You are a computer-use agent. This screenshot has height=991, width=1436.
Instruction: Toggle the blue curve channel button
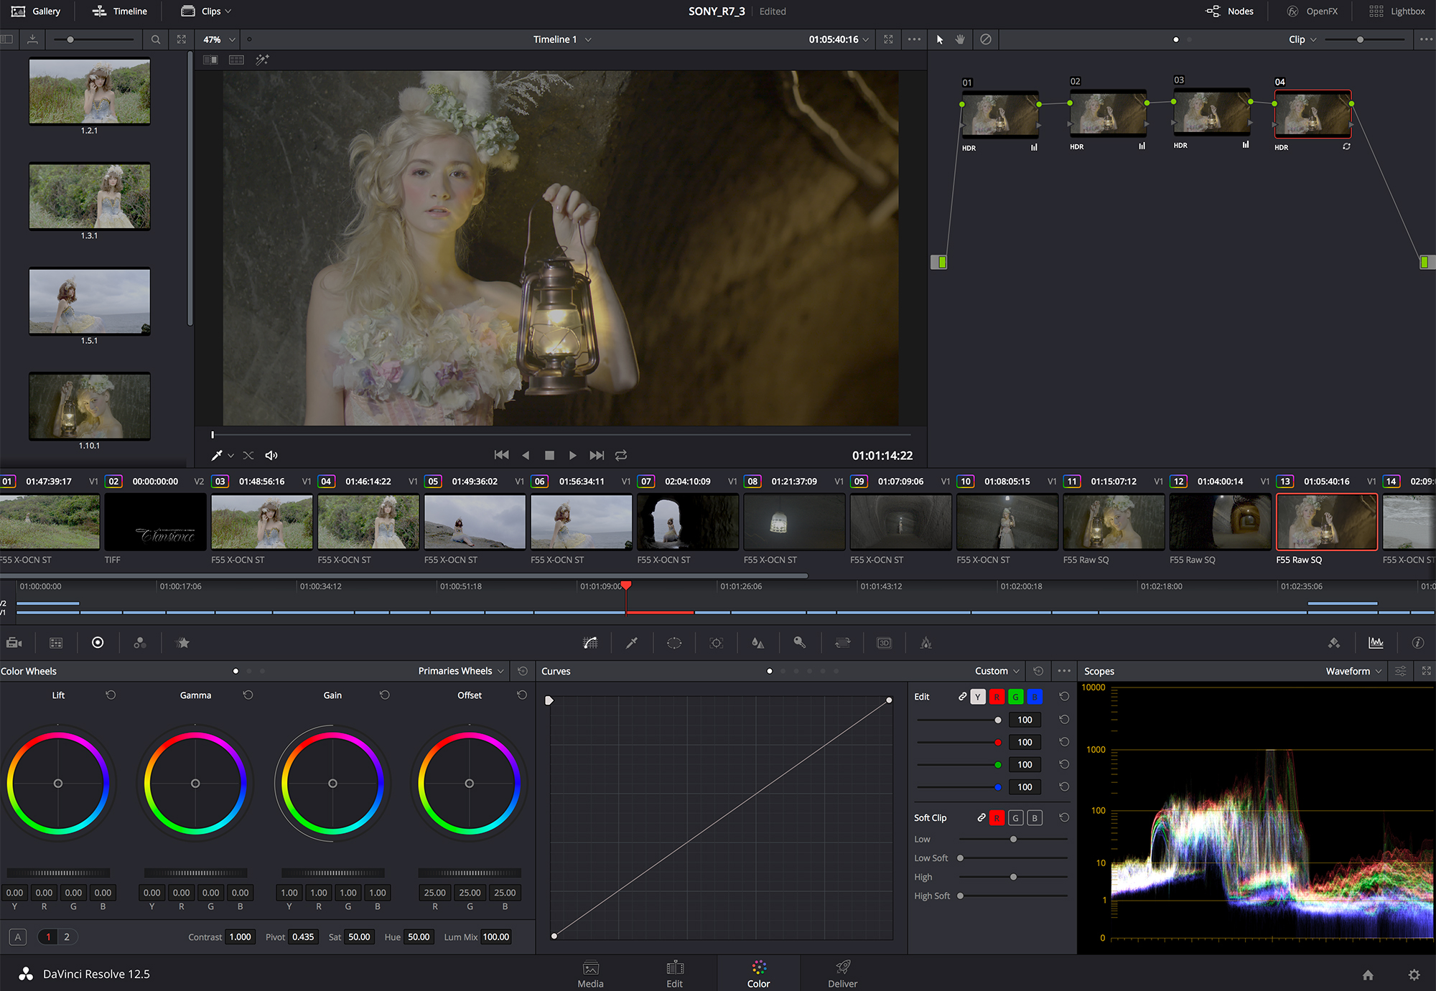(x=1034, y=697)
